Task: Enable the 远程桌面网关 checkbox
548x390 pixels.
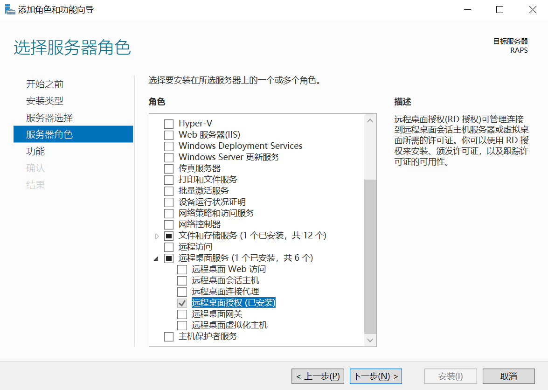Action: click(182, 314)
